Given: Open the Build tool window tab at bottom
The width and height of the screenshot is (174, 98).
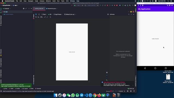Looking at the screenshot, I should click(32, 89).
